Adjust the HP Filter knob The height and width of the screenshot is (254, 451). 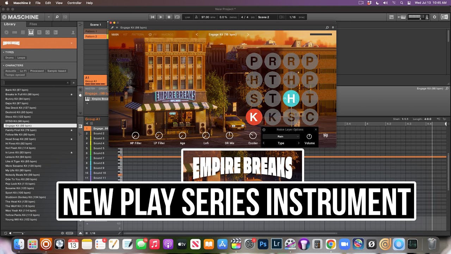pos(136,135)
